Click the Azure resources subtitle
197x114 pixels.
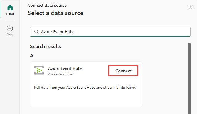61,74
